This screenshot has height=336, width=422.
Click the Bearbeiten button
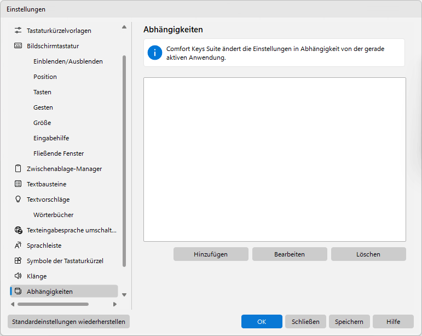tap(290, 254)
